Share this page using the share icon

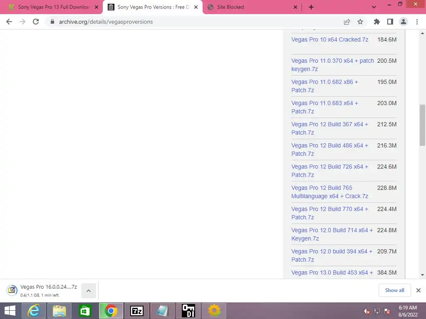[x=347, y=22]
